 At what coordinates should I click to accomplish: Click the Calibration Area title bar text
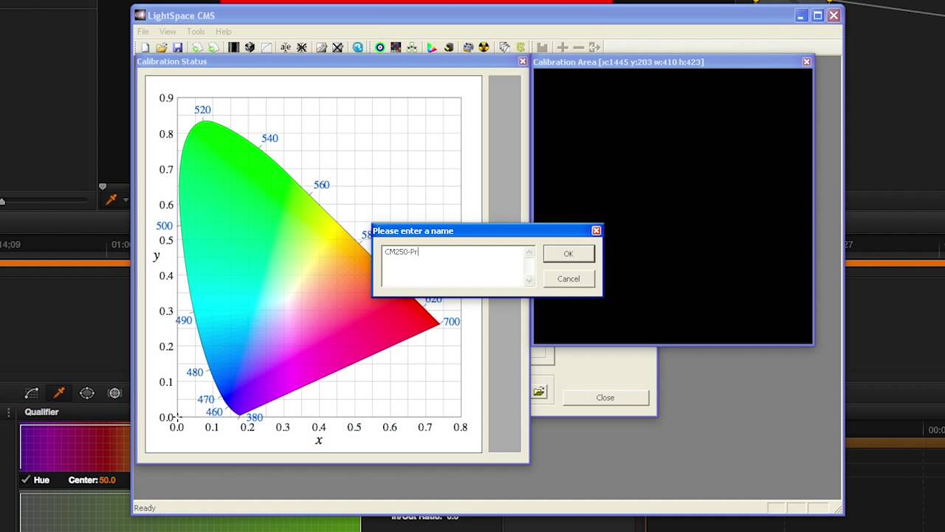click(619, 62)
